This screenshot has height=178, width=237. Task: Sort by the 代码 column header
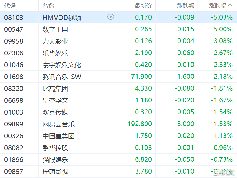point(10,6)
